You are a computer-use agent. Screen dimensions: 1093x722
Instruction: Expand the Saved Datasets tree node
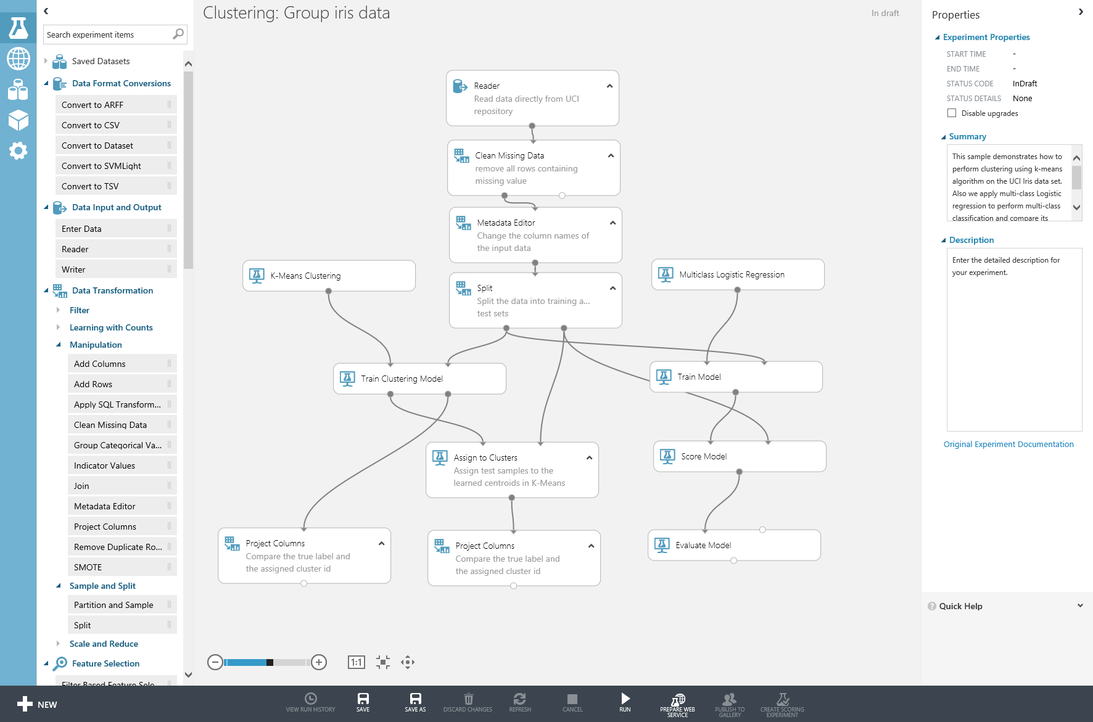(46, 61)
